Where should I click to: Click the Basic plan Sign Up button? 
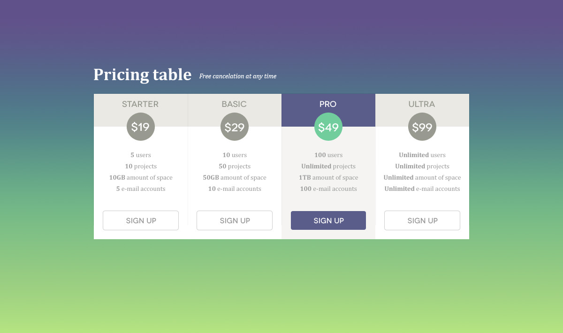pyautogui.click(x=235, y=220)
